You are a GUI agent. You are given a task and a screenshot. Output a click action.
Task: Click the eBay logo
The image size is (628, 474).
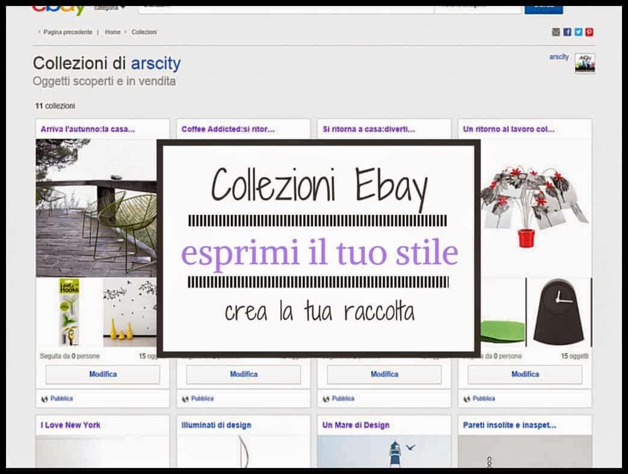point(57,8)
